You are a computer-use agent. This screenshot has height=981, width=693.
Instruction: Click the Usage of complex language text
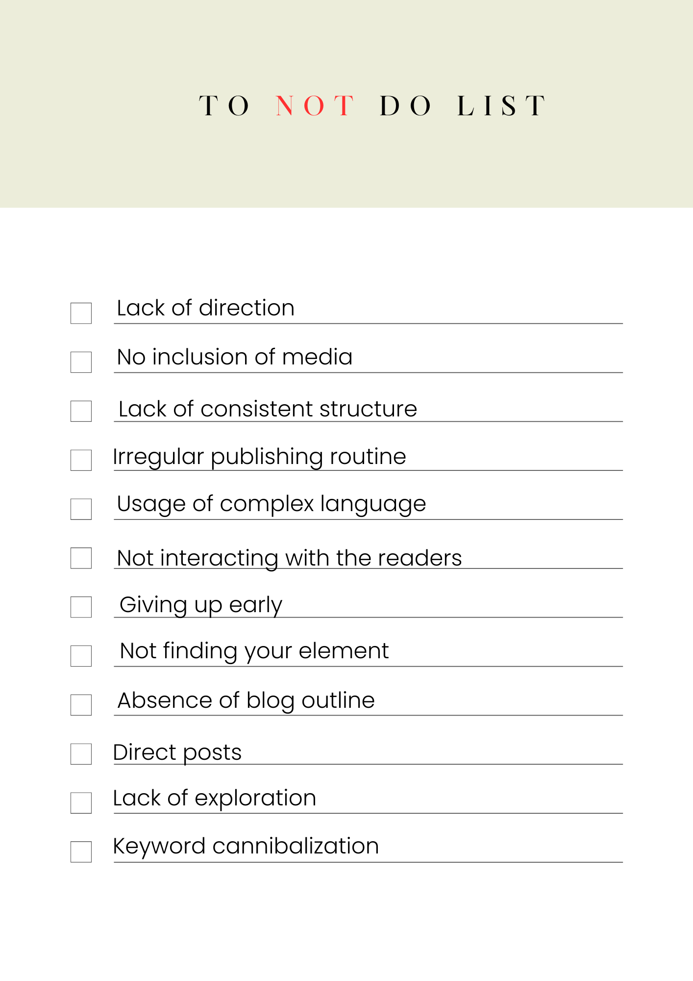272,505
